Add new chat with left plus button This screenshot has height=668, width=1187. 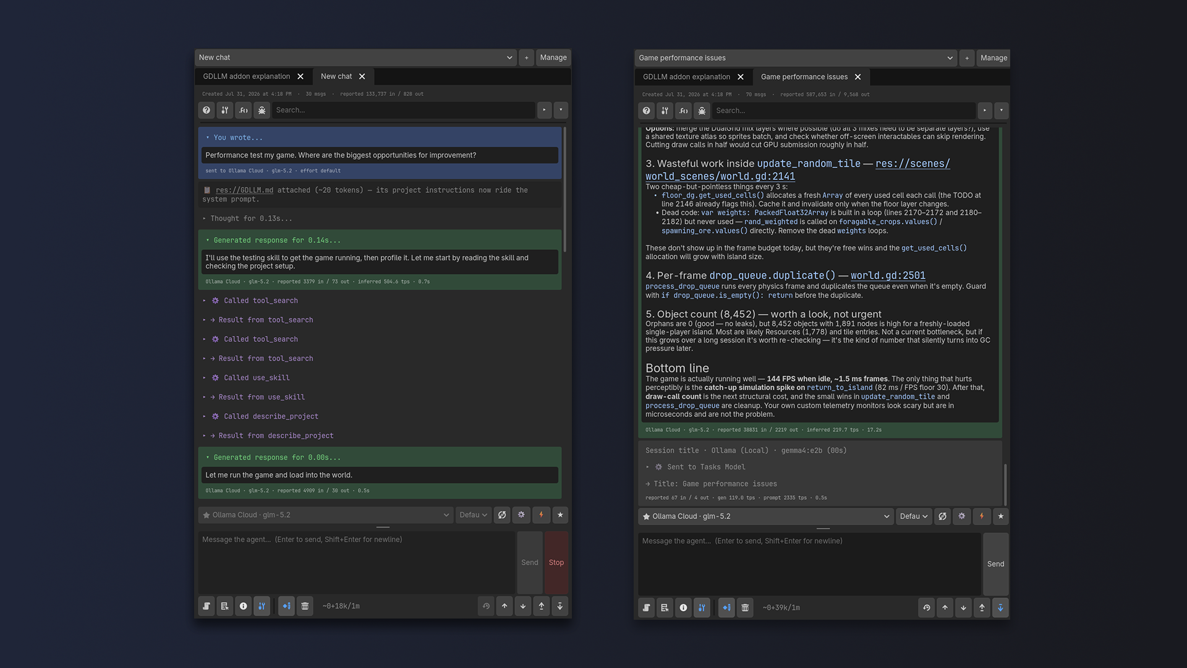coord(526,58)
